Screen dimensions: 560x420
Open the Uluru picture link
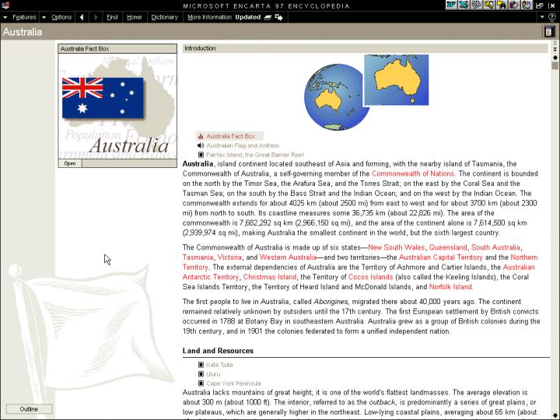tap(213, 374)
